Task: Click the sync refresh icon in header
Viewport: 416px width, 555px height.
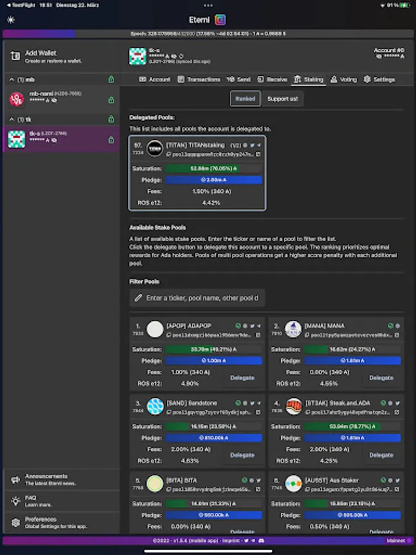Action: (x=181, y=56)
